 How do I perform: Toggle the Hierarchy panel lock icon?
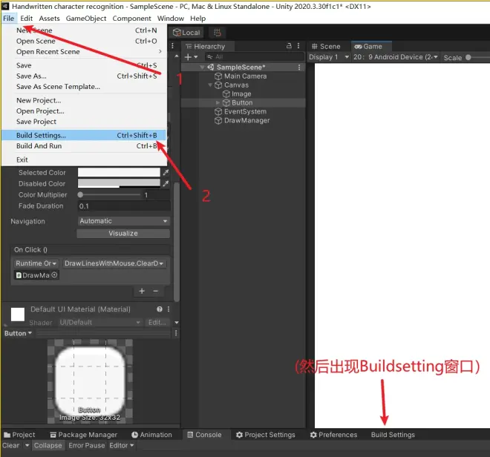pyautogui.click(x=289, y=46)
